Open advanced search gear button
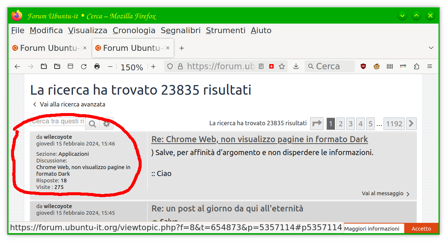Image resolution: width=447 pixels, height=242 pixels. pyautogui.click(x=106, y=124)
